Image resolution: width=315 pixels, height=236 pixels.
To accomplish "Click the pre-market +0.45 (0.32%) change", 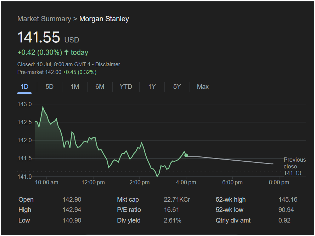I will pos(80,72).
